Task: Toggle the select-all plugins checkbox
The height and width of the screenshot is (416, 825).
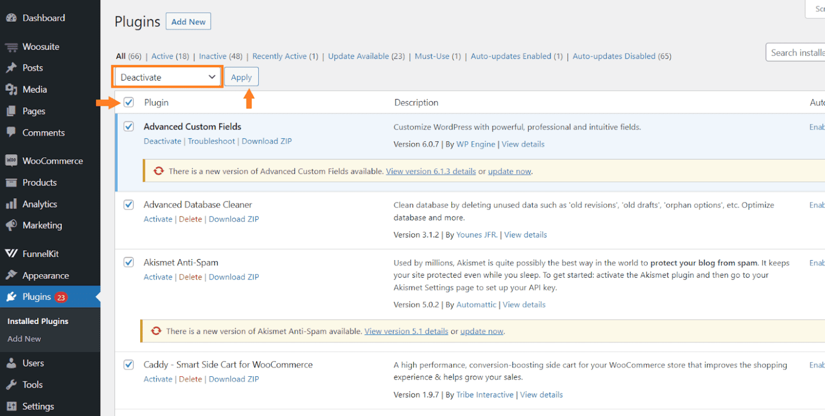Action: pos(128,102)
